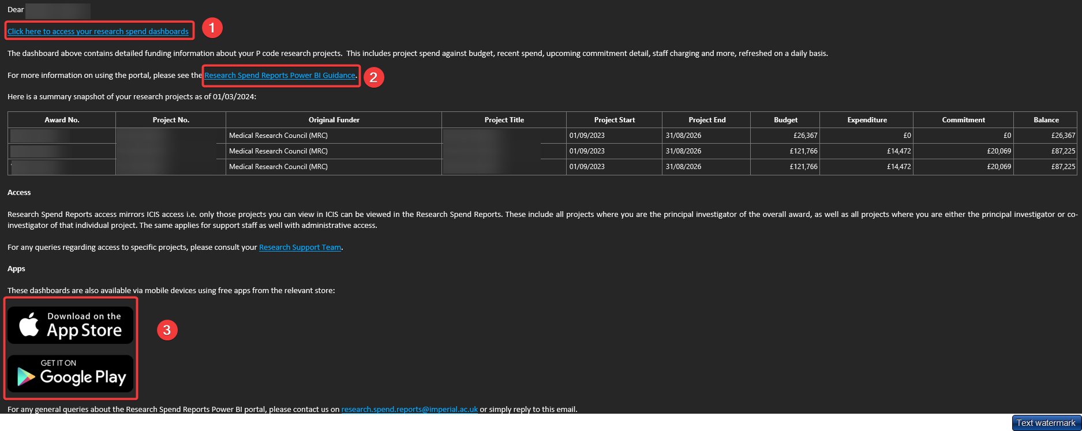Click the research.spend.reports@imperial.ac.uk email link
This screenshot has width=1082, height=431.
(x=409, y=410)
